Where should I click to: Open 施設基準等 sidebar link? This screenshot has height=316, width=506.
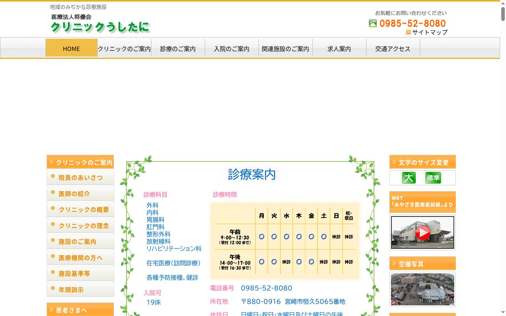click(80, 273)
